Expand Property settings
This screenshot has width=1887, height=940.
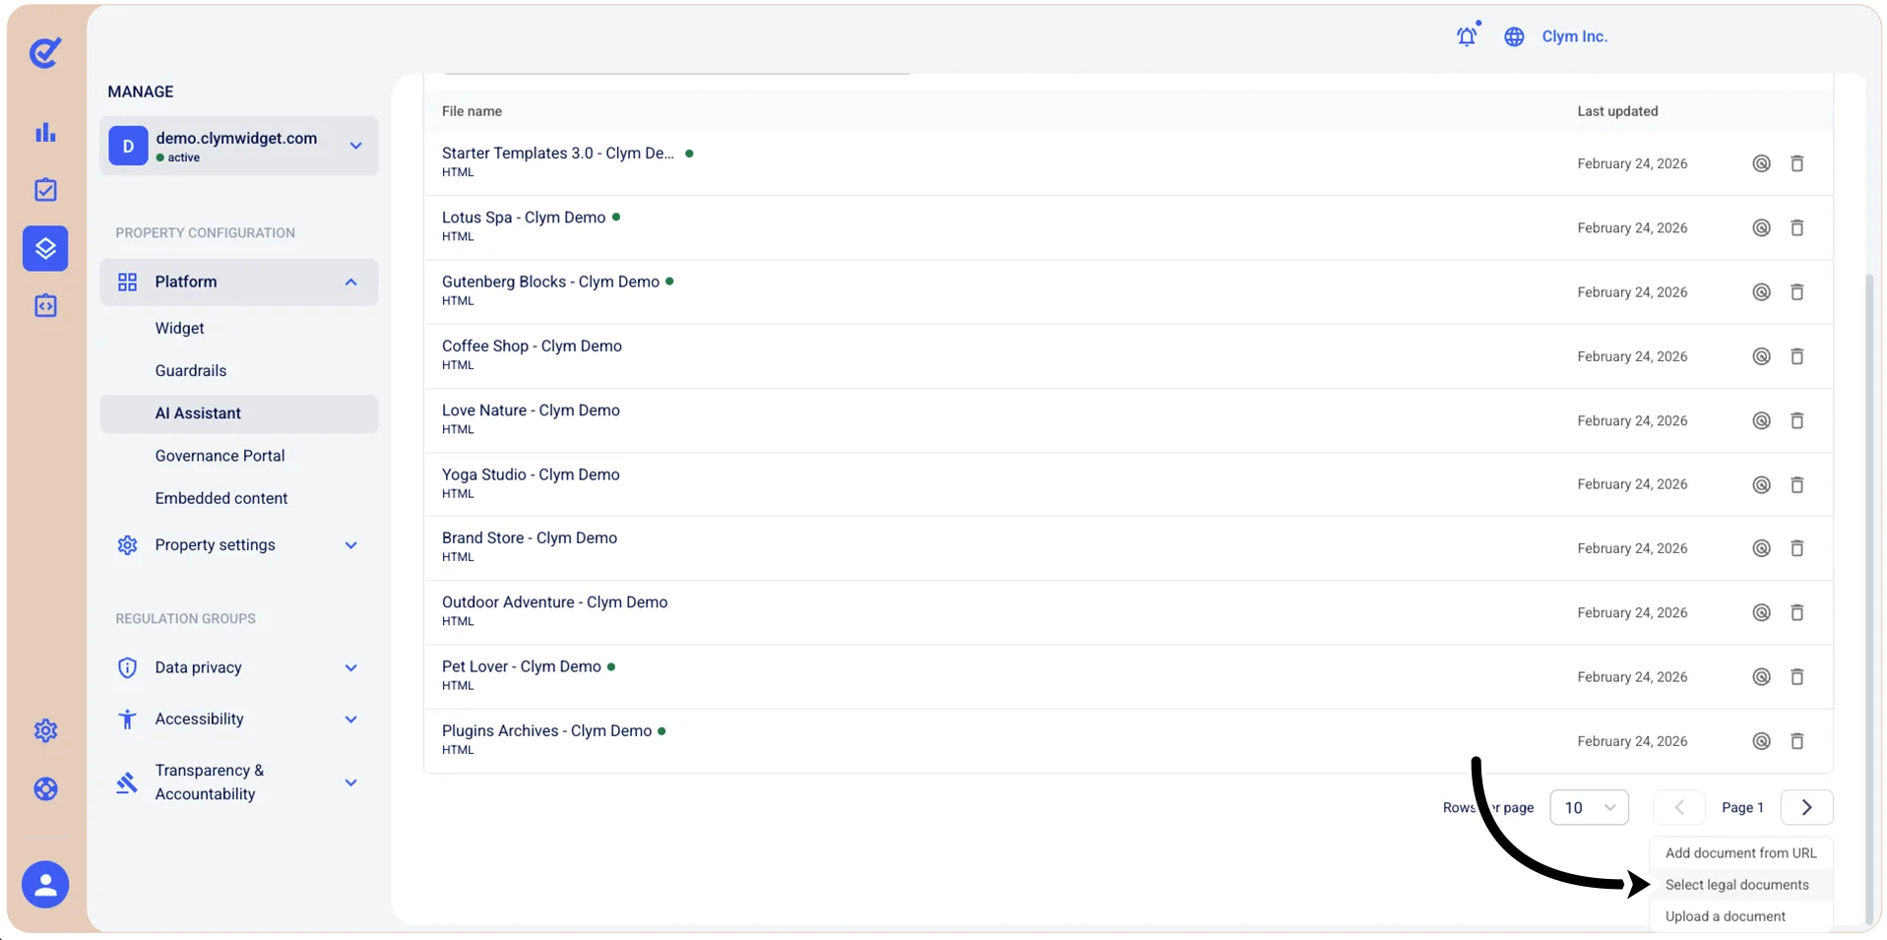coord(239,545)
